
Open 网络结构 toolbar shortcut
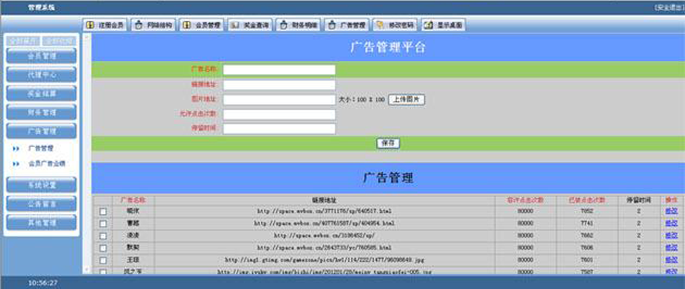154,25
